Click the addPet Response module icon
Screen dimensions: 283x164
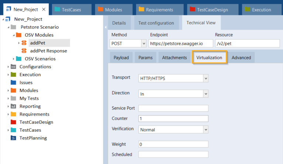[24, 51]
